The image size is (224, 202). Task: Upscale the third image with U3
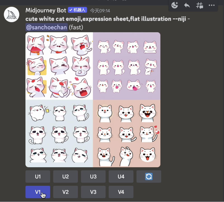[x=93, y=177]
